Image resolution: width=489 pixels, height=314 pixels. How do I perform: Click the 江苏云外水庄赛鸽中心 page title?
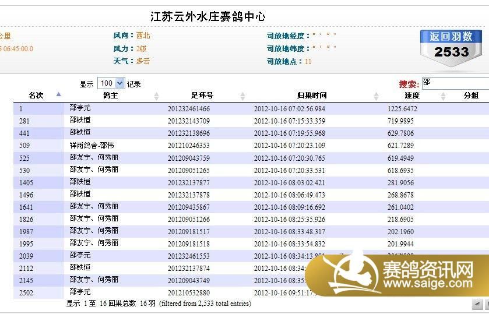[207, 16]
